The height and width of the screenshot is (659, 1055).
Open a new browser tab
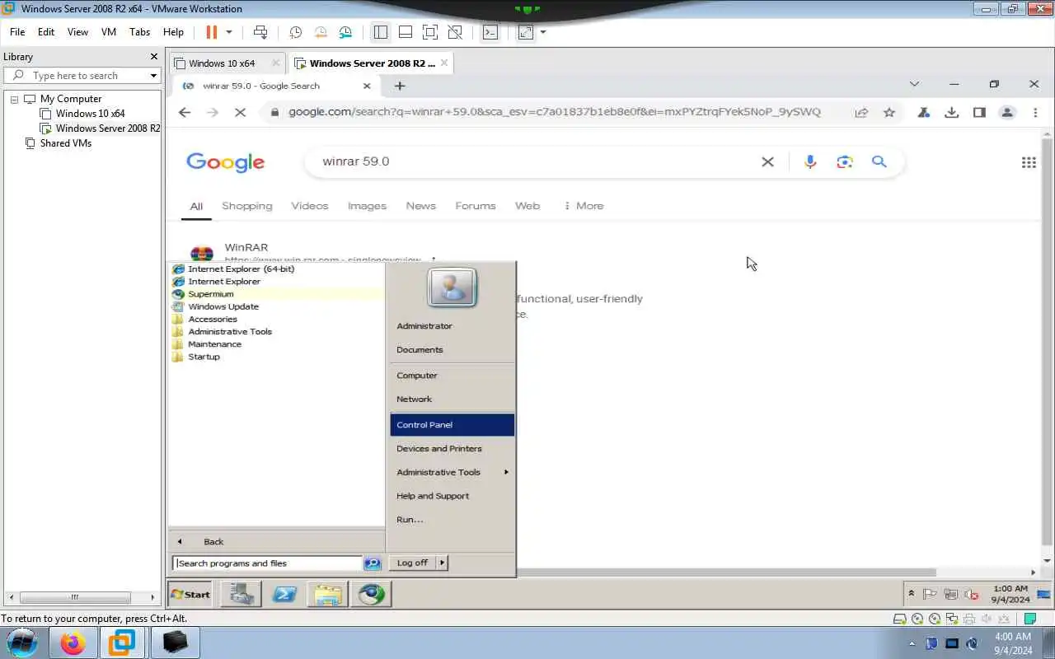[400, 86]
